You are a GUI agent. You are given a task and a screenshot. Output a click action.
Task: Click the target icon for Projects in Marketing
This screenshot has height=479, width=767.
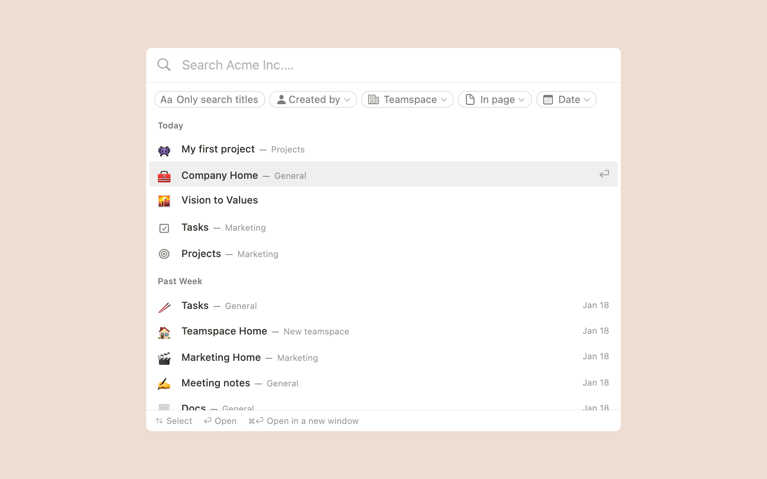click(x=164, y=253)
